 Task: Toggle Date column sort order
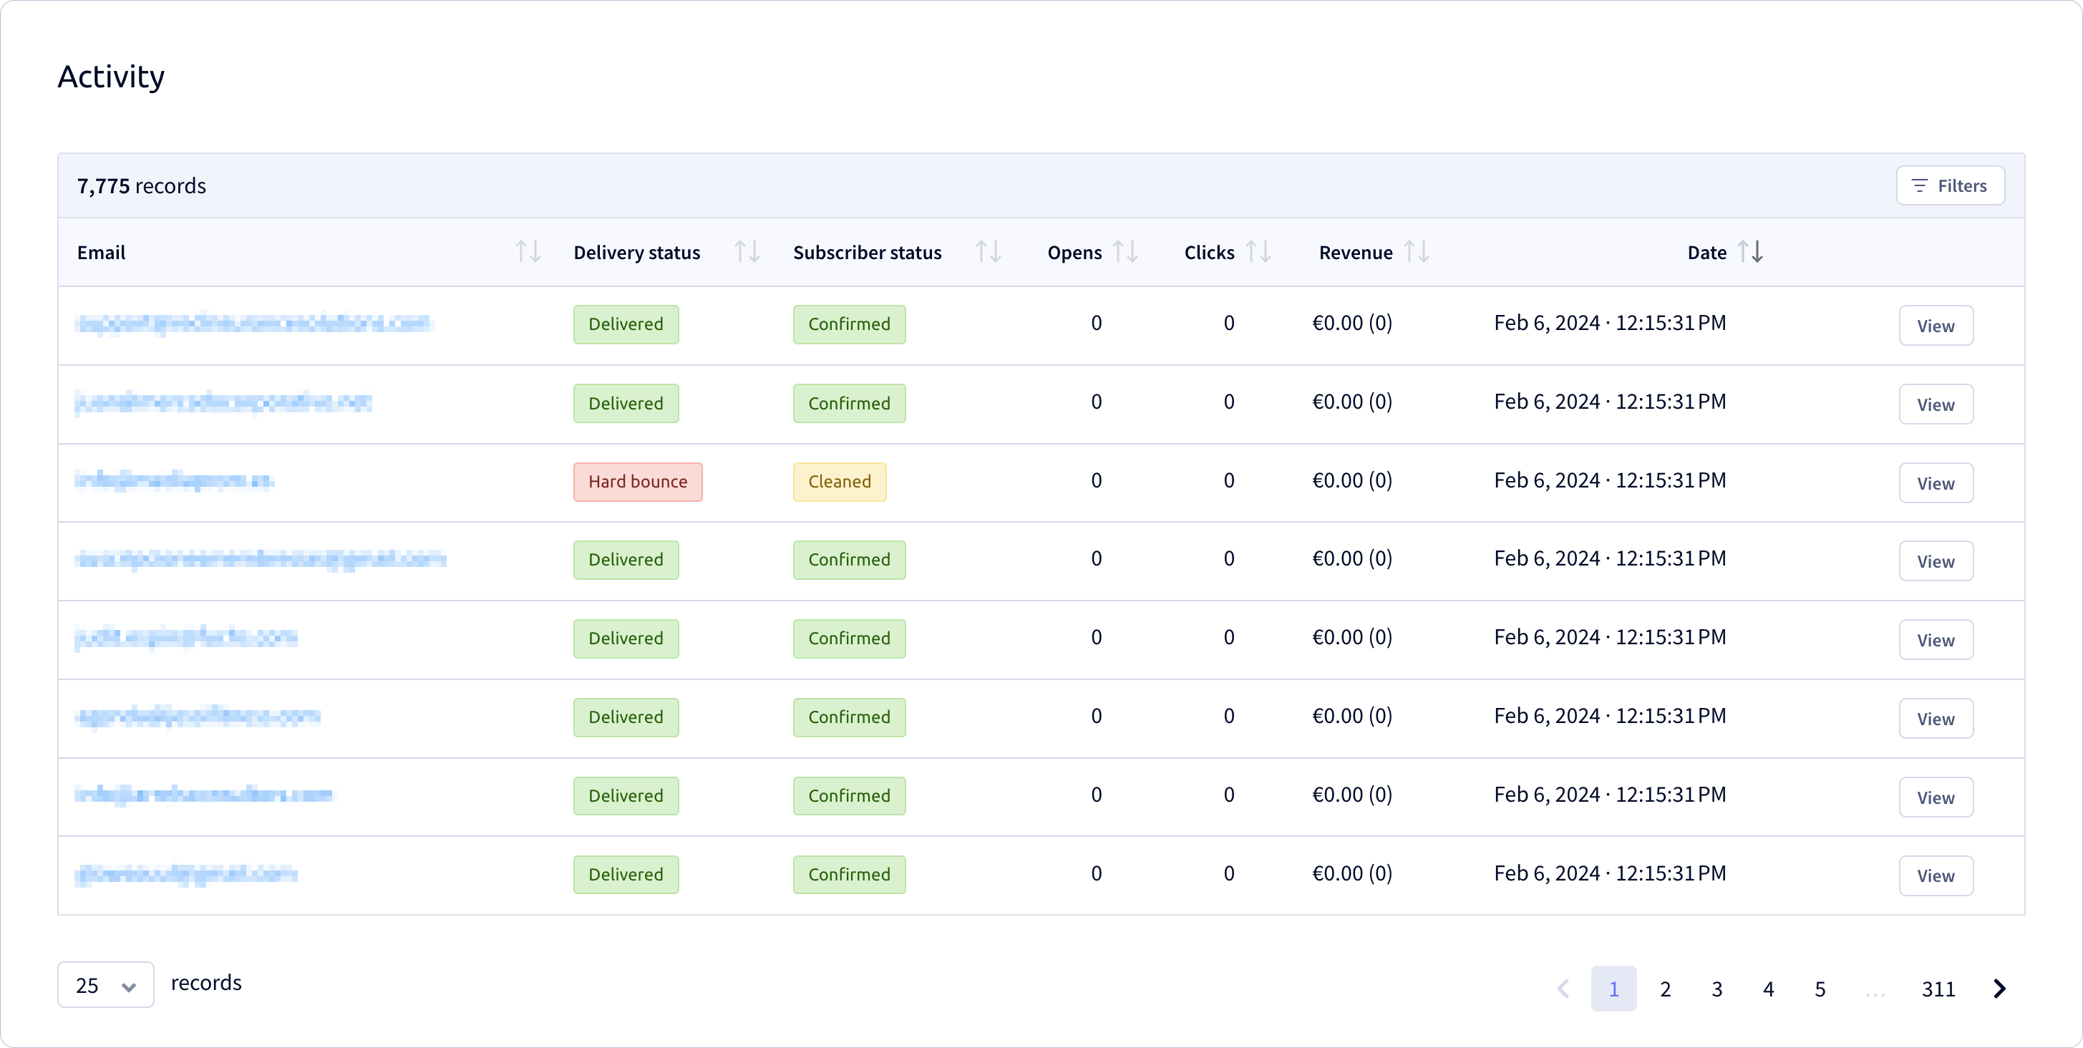[1750, 252]
